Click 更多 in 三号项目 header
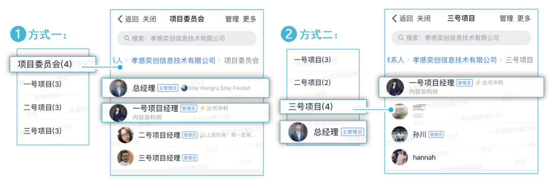557x188 pixels. pyautogui.click(x=524, y=18)
